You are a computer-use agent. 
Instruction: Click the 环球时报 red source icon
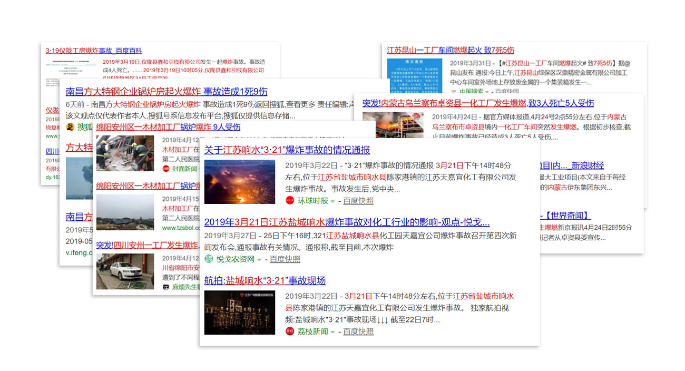(x=289, y=201)
